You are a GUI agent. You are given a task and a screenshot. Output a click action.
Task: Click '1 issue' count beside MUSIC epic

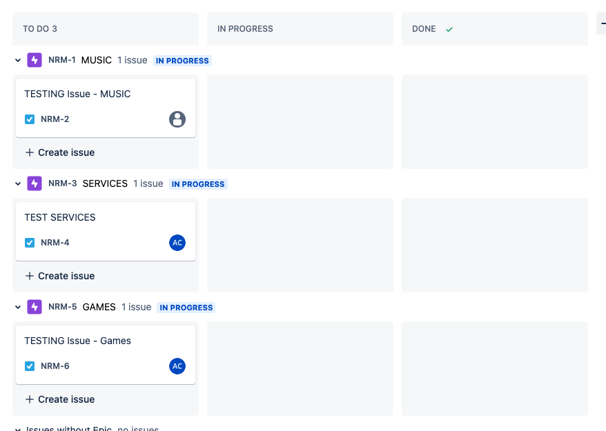coord(133,60)
